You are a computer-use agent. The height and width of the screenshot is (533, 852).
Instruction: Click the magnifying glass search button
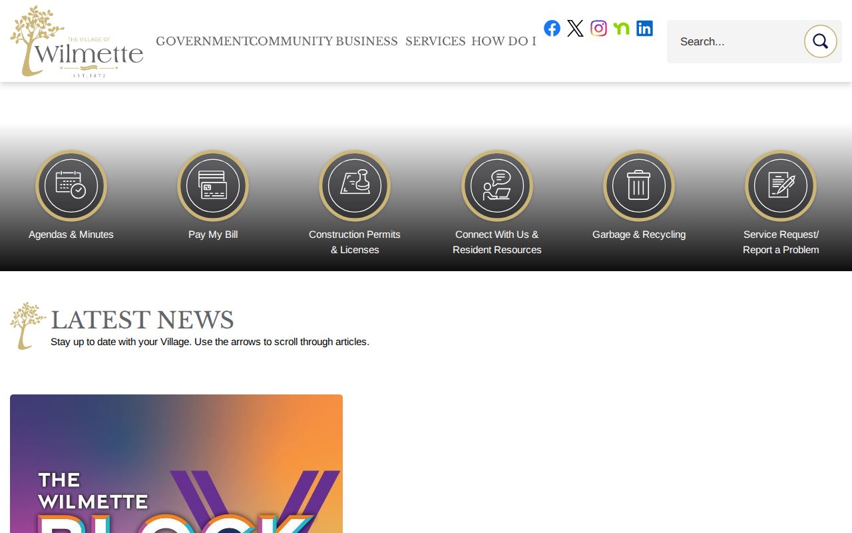point(820,41)
